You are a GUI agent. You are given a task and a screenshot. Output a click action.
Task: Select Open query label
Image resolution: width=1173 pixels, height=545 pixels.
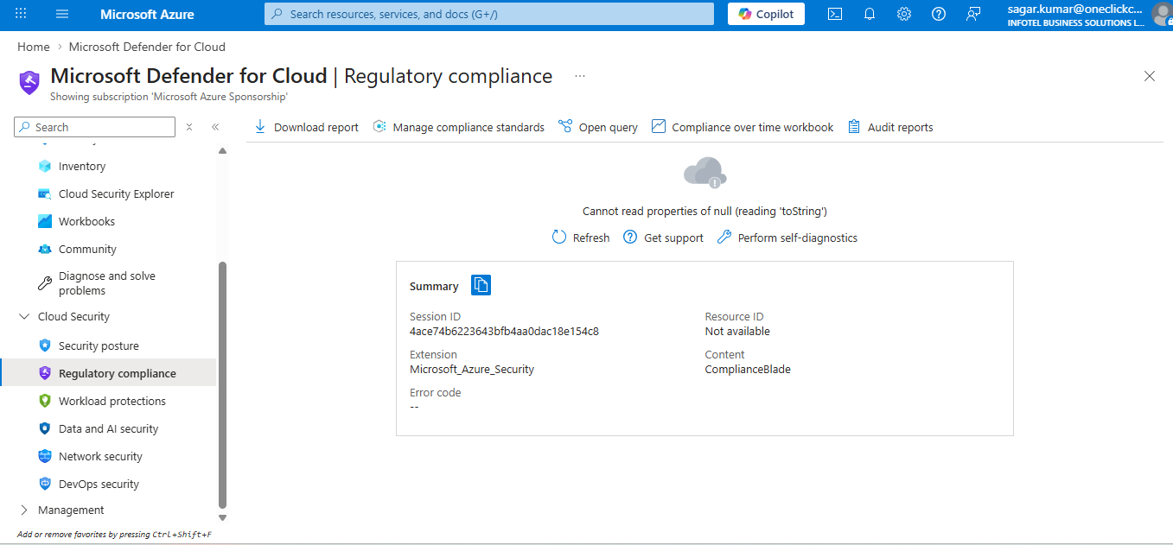click(609, 127)
